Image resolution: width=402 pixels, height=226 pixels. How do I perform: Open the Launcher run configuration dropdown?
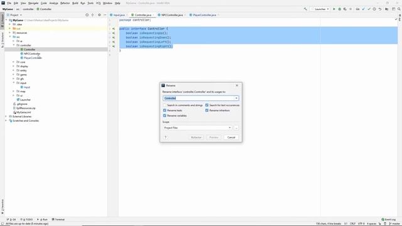point(320,9)
